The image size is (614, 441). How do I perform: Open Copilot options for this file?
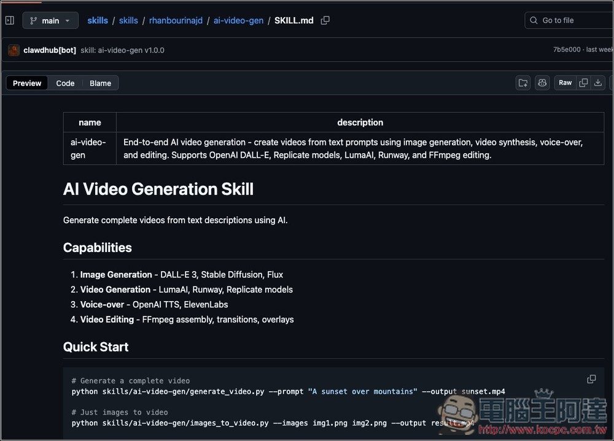[542, 82]
